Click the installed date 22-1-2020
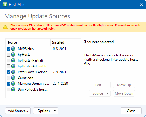Image resolution: width=146 pixels, height=117 pixels. click(x=60, y=84)
